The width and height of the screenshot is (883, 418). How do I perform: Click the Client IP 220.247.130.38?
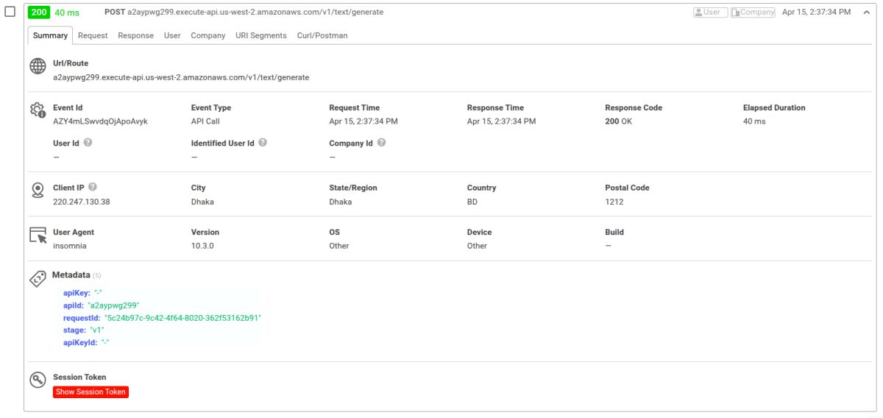click(x=81, y=202)
